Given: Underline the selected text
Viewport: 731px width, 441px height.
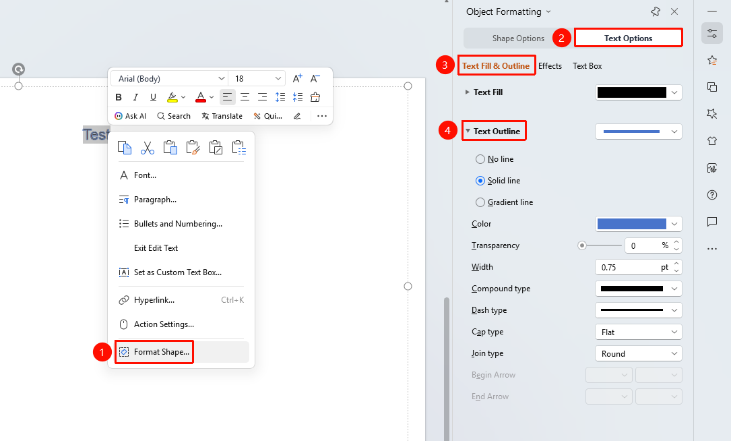Looking at the screenshot, I should pyautogui.click(x=153, y=97).
